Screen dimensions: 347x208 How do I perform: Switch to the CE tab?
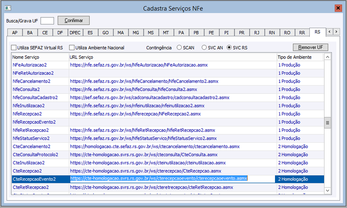click(45, 32)
